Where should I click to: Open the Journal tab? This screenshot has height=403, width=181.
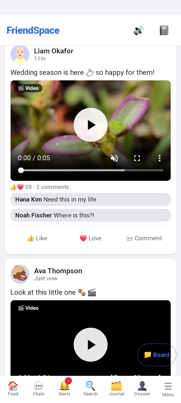(x=116, y=389)
